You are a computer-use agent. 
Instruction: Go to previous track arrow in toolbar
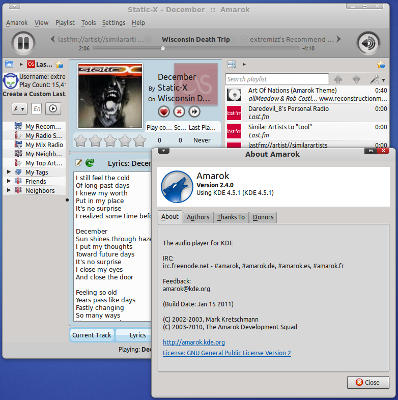tap(52, 39)
